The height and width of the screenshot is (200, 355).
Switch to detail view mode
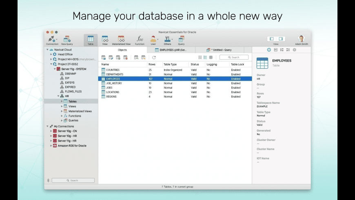211,58
